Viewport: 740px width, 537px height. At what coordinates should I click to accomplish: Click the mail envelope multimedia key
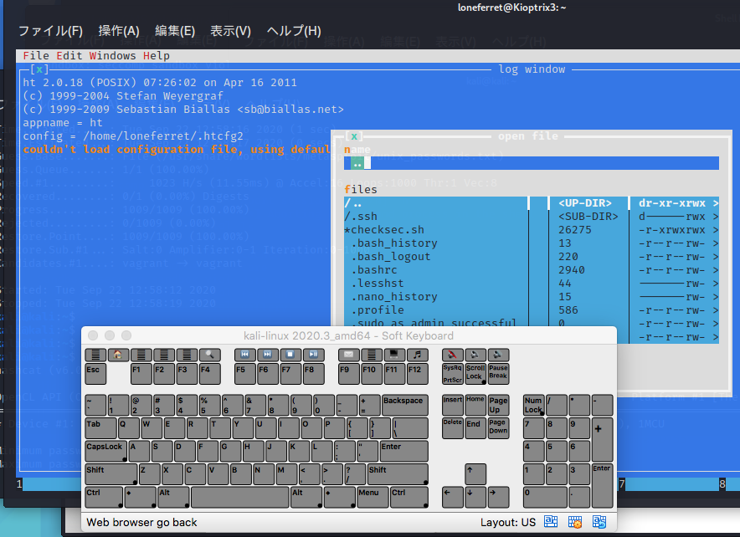pos(348,355)
